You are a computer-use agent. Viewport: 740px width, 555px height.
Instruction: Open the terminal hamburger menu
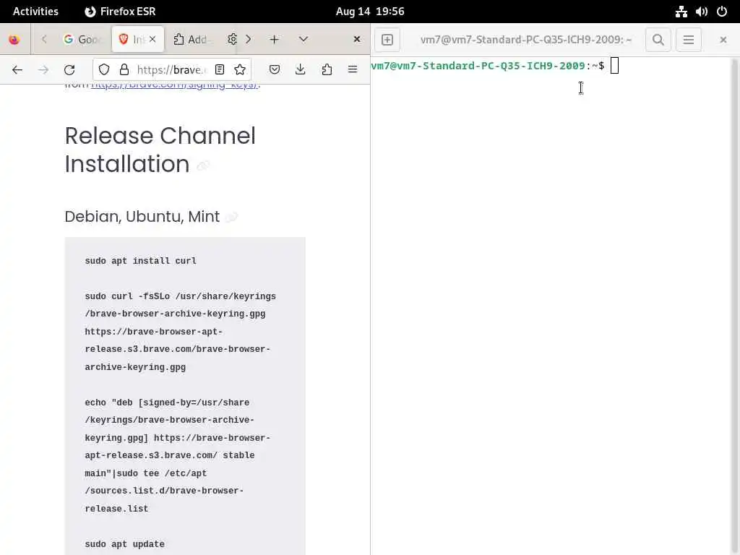coord(689,40)
